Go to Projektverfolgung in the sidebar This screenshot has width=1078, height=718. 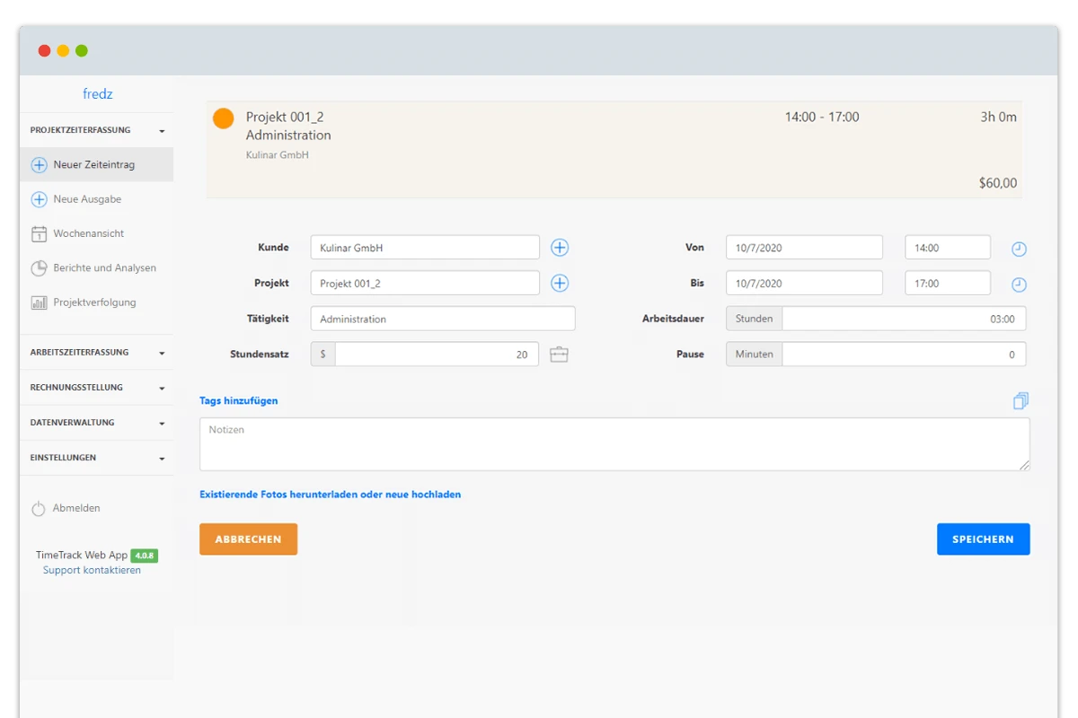pyautogui.click(x=94, y=302)
